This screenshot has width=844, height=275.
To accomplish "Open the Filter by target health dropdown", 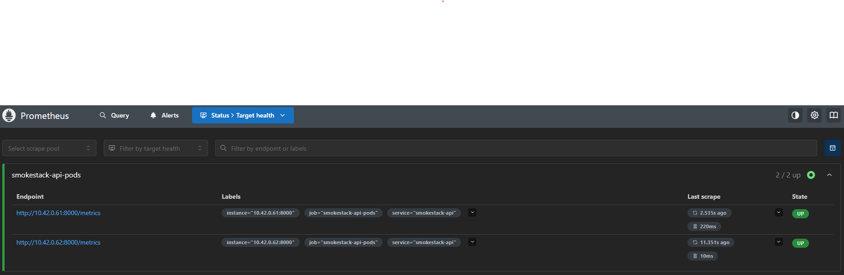I will pos(156,148).
